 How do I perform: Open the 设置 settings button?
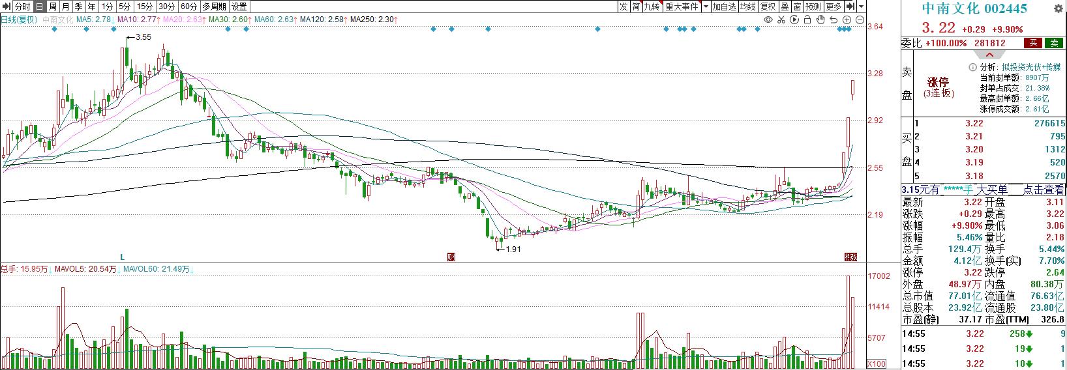point(239,7)
